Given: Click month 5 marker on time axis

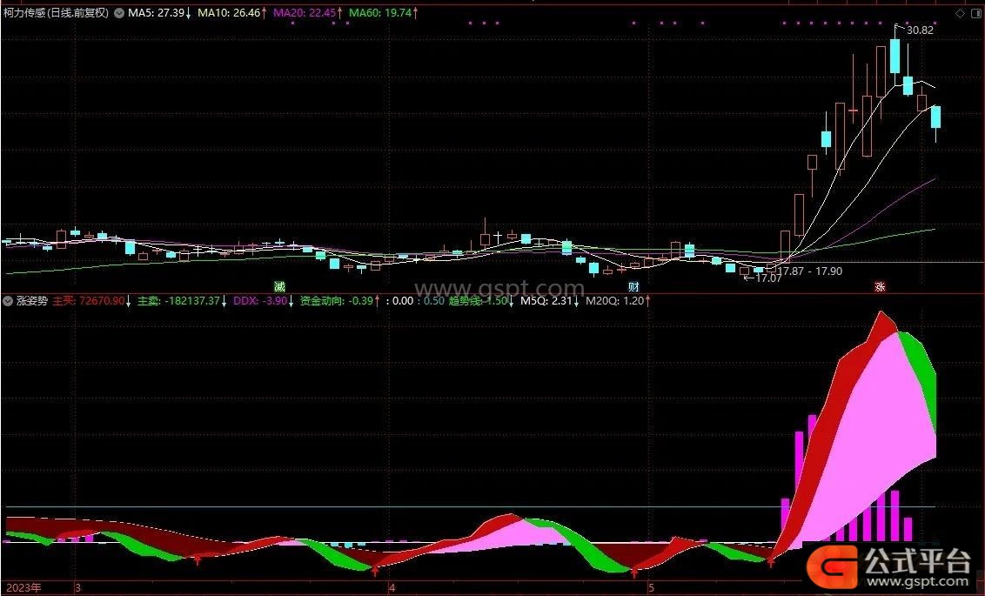Looking at the screenshot, I should point(652,588).
